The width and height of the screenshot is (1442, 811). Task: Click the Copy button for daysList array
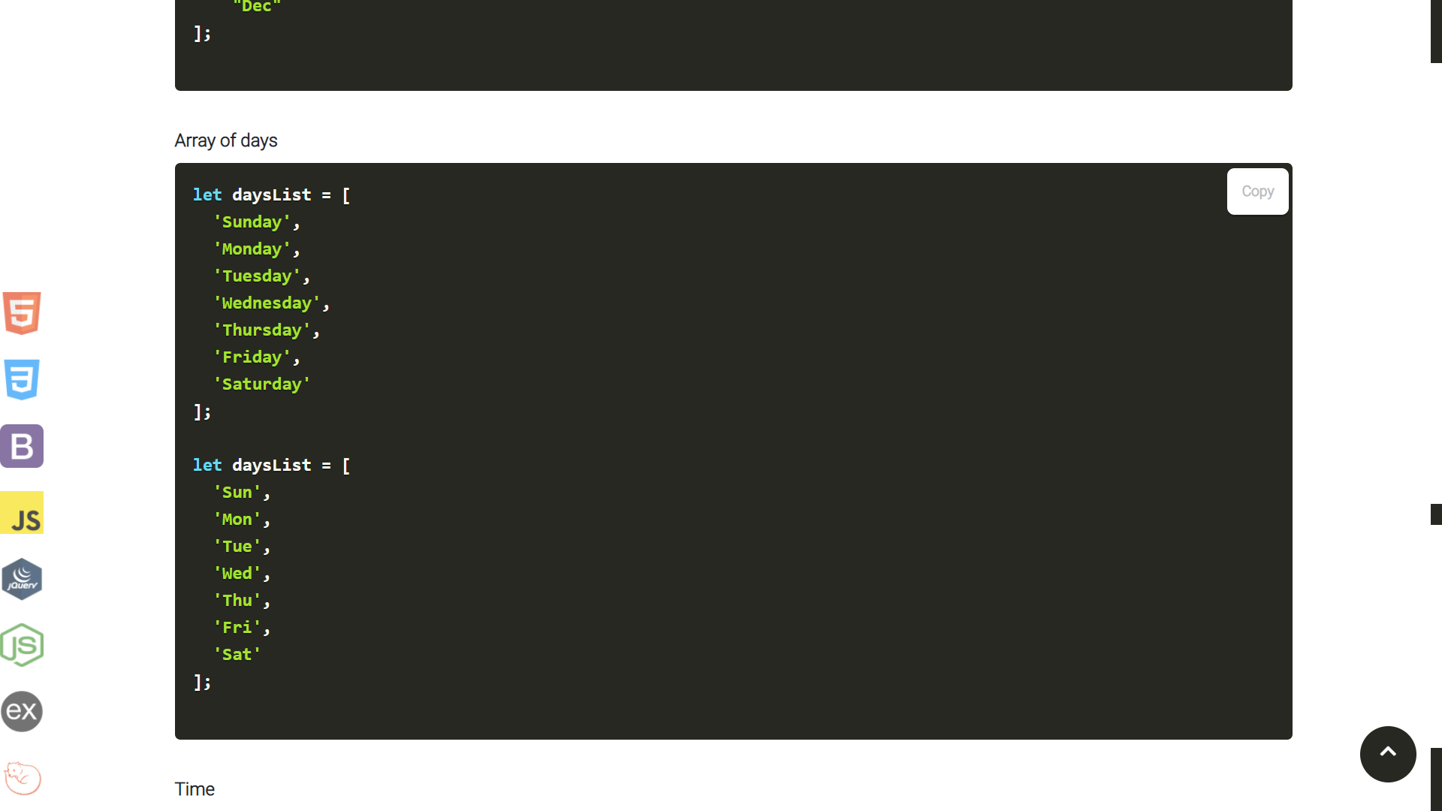coord(1258,190)
